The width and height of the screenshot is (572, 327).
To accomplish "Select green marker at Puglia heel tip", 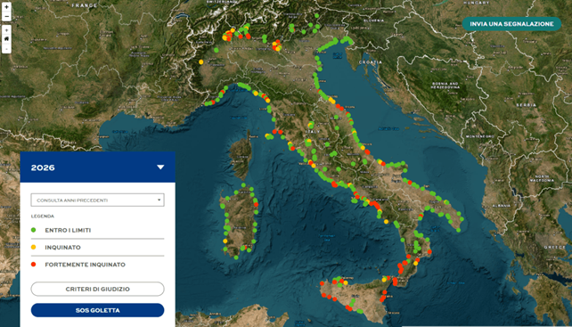I will coord(459,230).
